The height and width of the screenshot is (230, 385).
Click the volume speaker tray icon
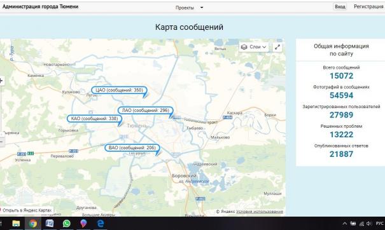pos(369,224)
